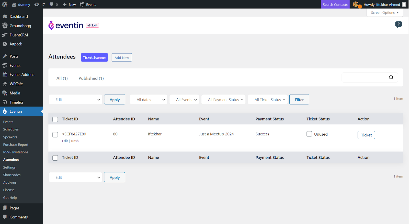This screenshot has height=224, width=409.
Task: Open Posts pin icon in sidebar
Action: click(5, 56)
